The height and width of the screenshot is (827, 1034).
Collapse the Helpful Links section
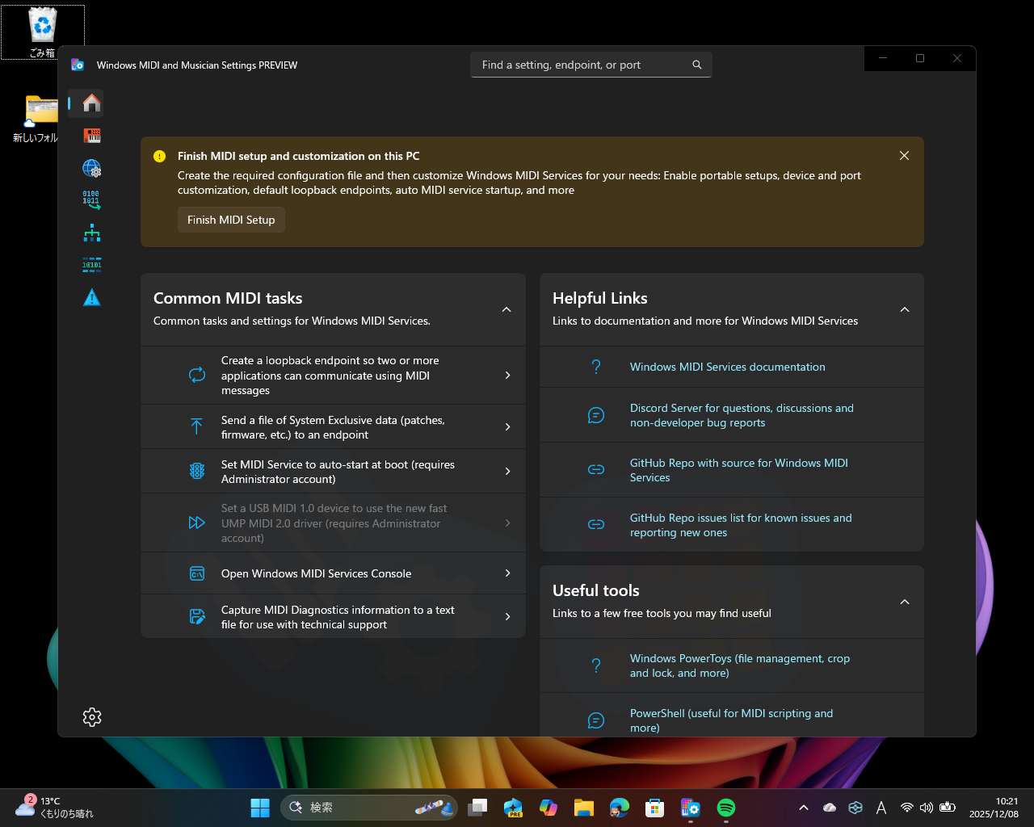click(904, 309)
